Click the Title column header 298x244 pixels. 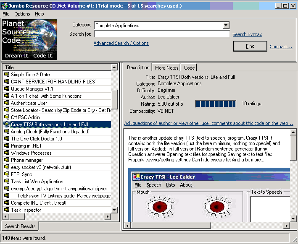(x=57, y=67)
